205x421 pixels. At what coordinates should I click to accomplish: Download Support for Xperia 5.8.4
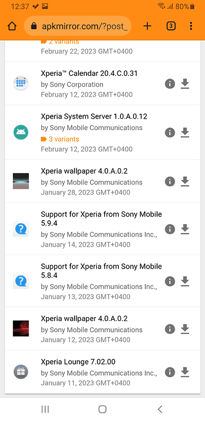point(185,281)
